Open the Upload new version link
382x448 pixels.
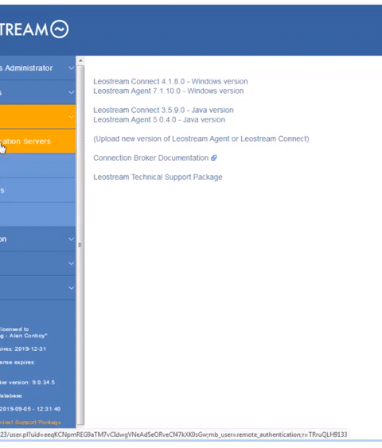coord(201,138)
